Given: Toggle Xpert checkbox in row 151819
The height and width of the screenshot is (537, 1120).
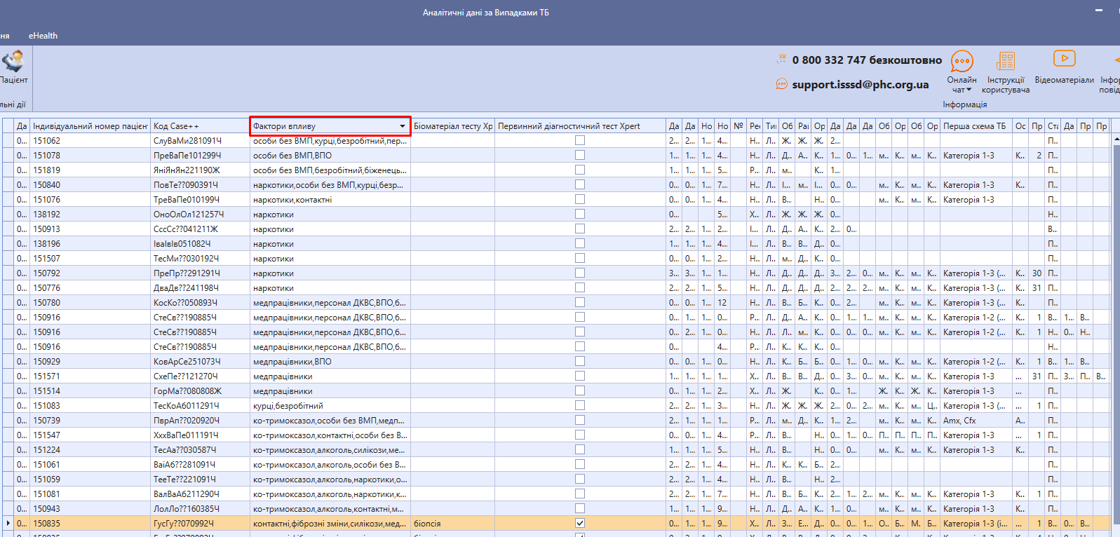Looking at the screenshot, I should point(580,170).
